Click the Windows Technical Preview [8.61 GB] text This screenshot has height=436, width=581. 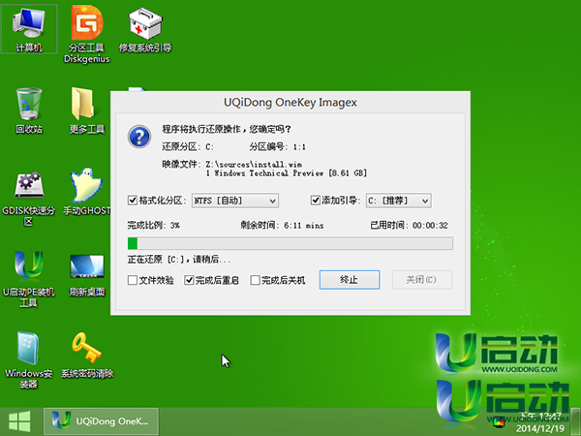point(287,173)
